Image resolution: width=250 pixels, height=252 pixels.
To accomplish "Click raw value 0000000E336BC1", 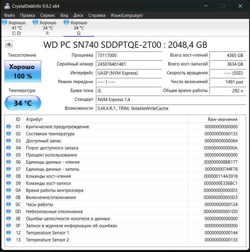I will (x=221, y=183).
